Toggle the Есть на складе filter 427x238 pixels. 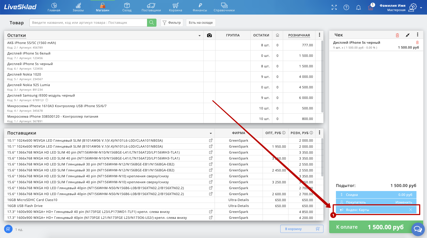tap(201, 23)
